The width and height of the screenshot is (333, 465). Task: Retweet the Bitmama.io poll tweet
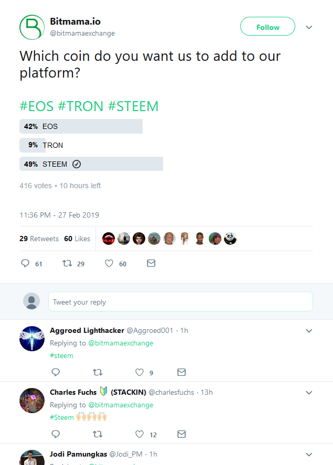point(67,264)
